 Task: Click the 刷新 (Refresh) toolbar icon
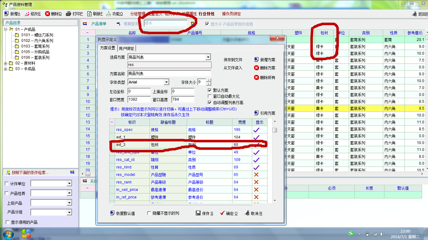pos(89,14)
